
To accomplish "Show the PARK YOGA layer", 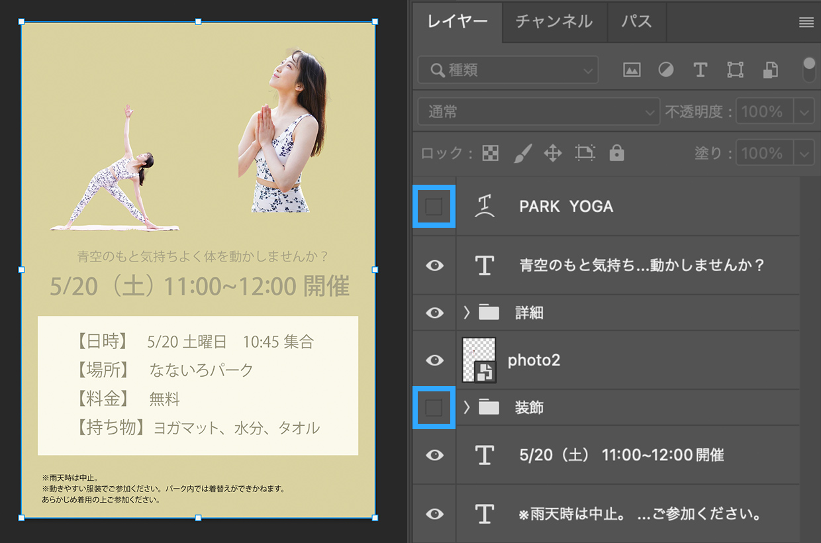I will pyautogui.click(x=434, y=207).
